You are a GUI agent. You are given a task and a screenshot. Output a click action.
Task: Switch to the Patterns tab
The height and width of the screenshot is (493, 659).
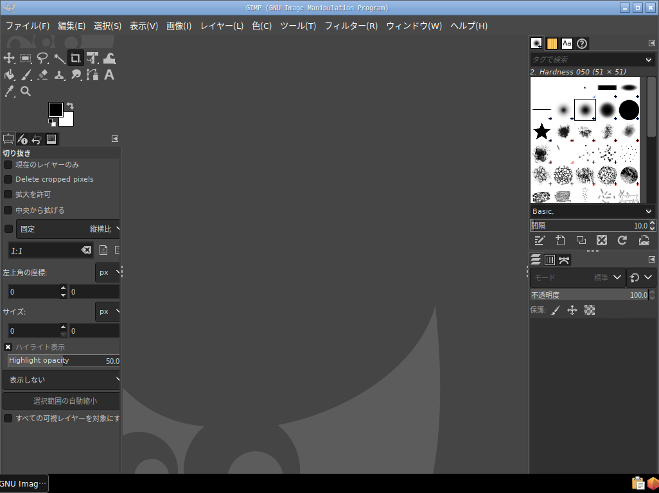pos(551,43)
